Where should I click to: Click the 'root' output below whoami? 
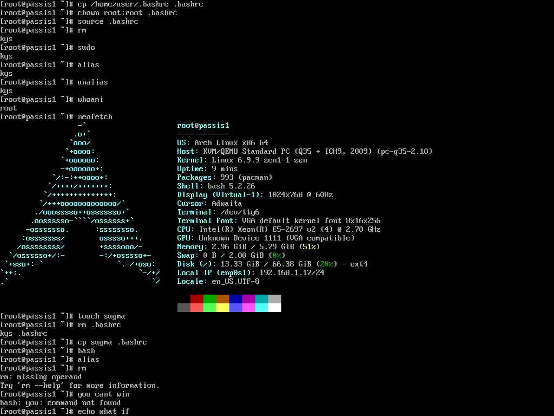click(9, 108)
